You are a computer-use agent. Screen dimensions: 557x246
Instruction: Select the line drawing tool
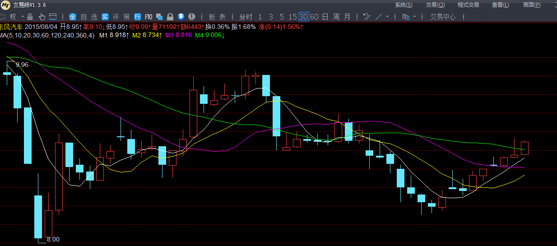(x=378, y=17)
